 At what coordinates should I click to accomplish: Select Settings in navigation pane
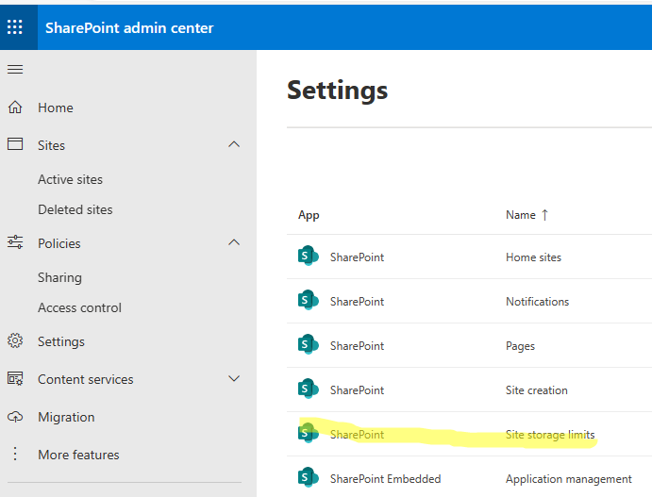(61, 341)
